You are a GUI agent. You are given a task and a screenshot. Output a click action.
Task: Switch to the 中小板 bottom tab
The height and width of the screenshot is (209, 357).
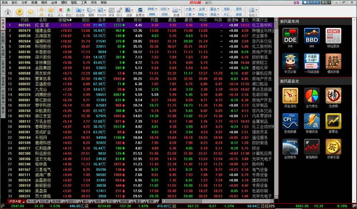(x=31, y=201)
